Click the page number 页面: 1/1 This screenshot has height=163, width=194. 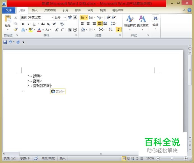click(10, 158)
